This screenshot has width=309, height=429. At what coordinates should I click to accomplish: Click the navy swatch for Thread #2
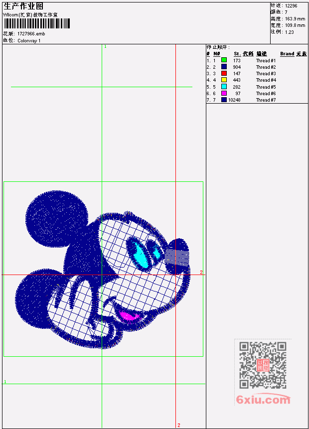(224, 66)
